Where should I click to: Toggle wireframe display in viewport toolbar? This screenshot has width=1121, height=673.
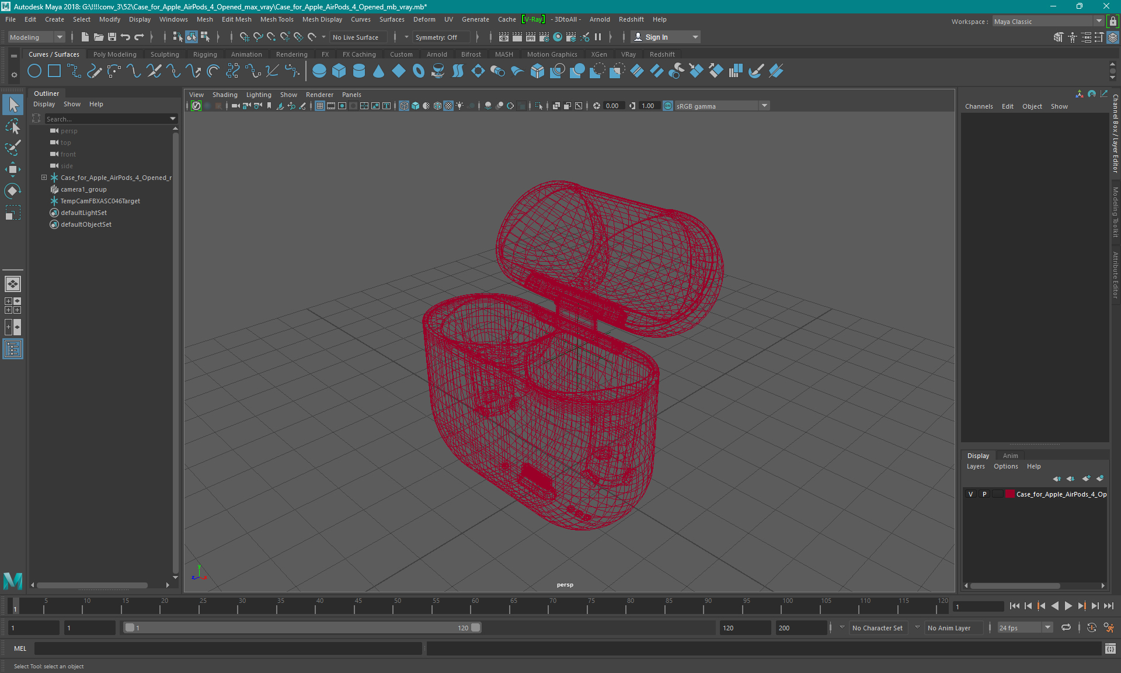404,106
